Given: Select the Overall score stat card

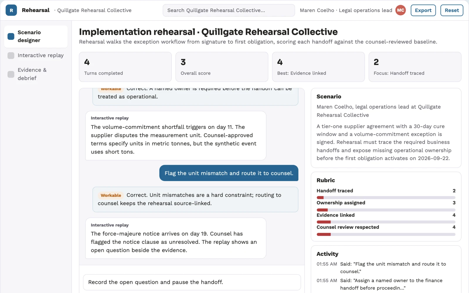Looking at the screenshot, I should point(222,67).
